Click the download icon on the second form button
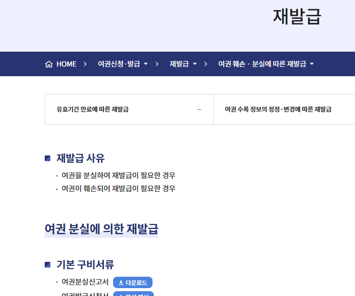This screenshot has height=296, width=355. tap(121, 295)
